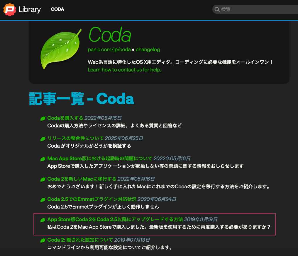This screenshot has width=298, height=256.
Task: Open the changelog link
Action: (x=148, y=50)
